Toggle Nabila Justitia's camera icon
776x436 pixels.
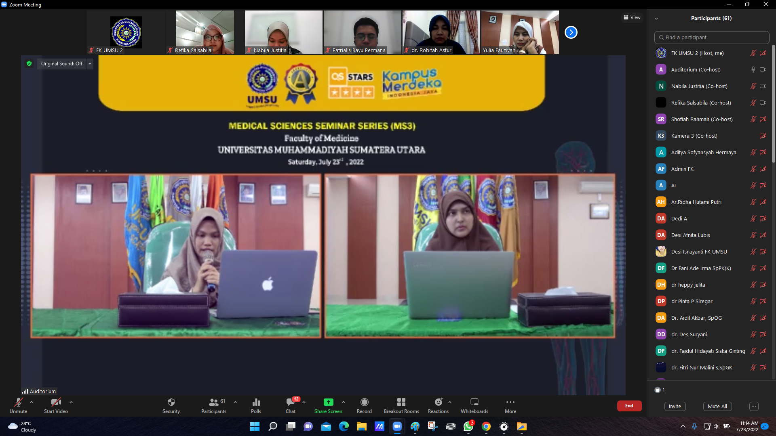pyautogui.click(x=763, y=86)
